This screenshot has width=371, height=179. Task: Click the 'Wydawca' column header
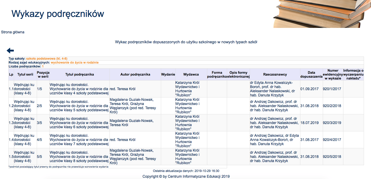click(x=191, y=74)
